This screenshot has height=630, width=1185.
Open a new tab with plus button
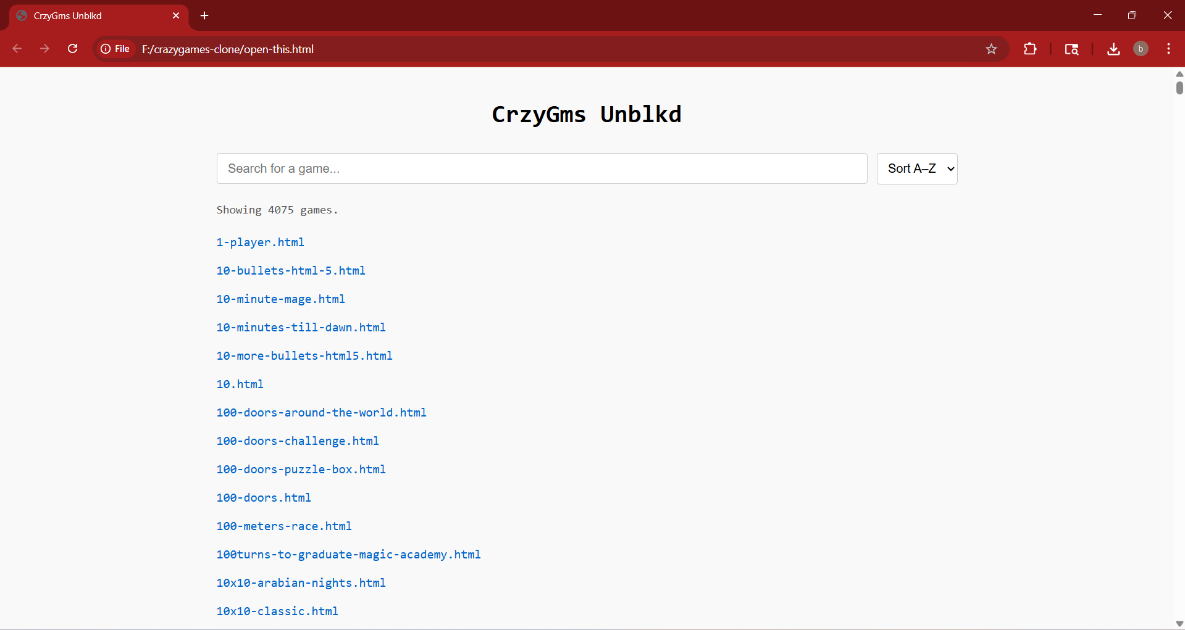tap(204, 15)
